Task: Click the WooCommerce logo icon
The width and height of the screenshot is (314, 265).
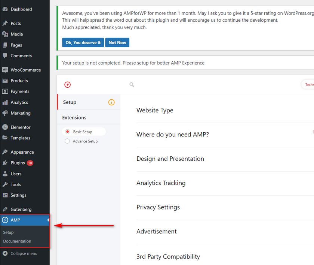Action: (x=5, y=70)
